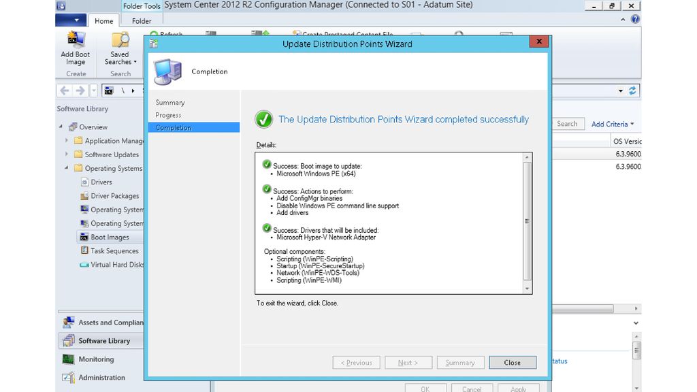This screenshot has width=697, height=392.
Task: Click the Drivers node icon
Action: point(84,182)
